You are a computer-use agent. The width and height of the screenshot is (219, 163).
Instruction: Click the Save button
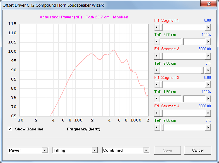[x=168, y=150]
